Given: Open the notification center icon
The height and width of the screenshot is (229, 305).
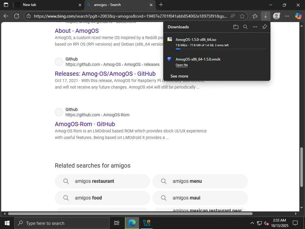Looking at the screenshot, I should pos(295,223).
